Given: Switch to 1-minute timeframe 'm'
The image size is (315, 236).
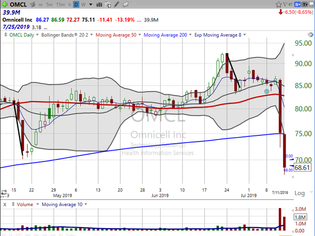Looking at the screenshot, I should pyautogui.click(x=41, y=4).
